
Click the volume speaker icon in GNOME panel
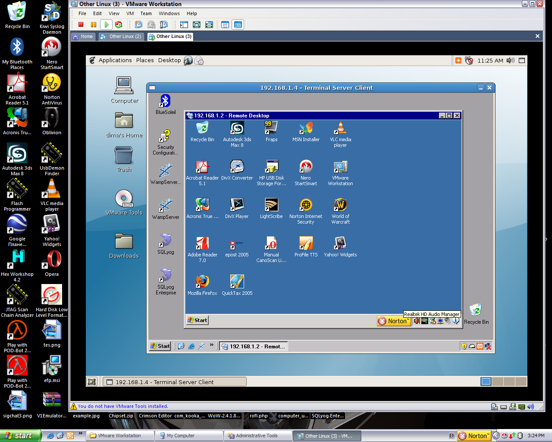click(511, 60)
